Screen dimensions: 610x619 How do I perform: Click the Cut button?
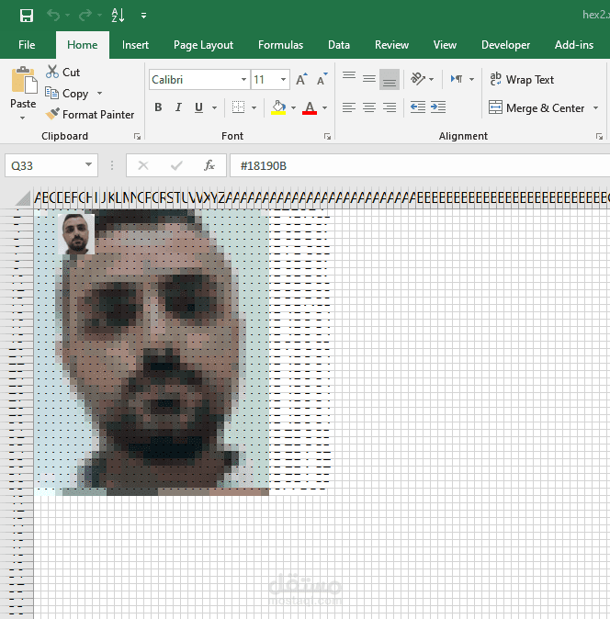[x=62, y=73]
